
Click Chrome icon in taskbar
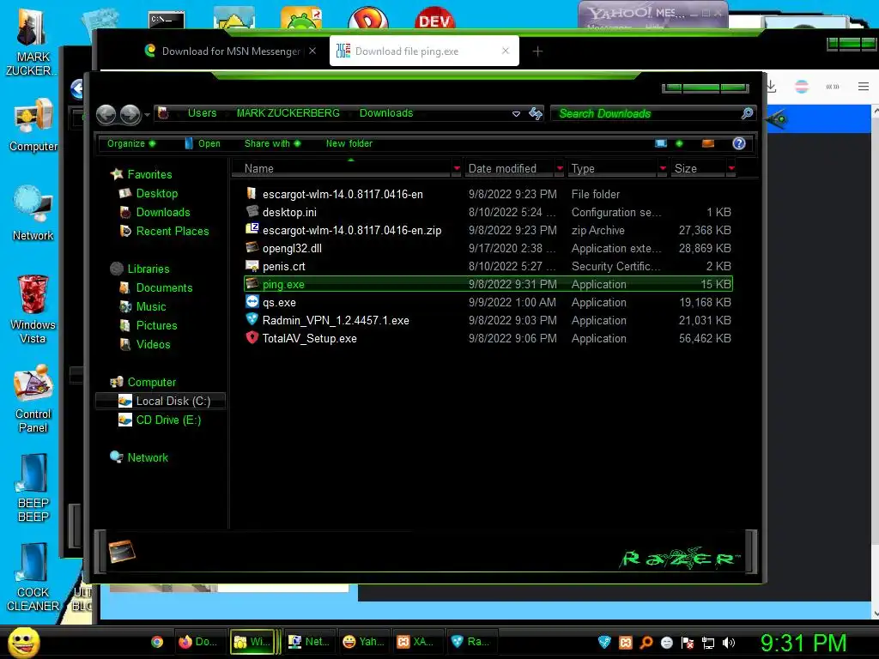click(157, 642)
